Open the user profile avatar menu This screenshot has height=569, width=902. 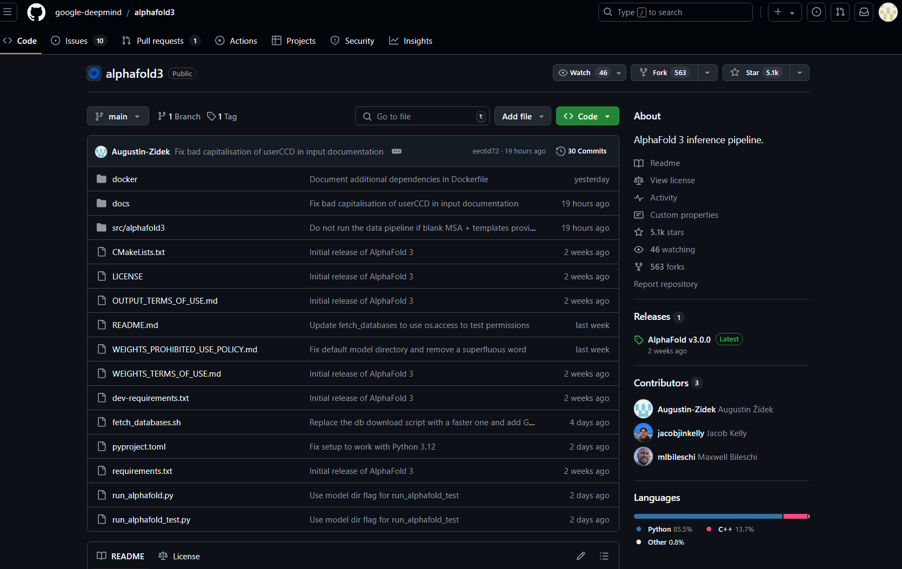tap(888, 12)
